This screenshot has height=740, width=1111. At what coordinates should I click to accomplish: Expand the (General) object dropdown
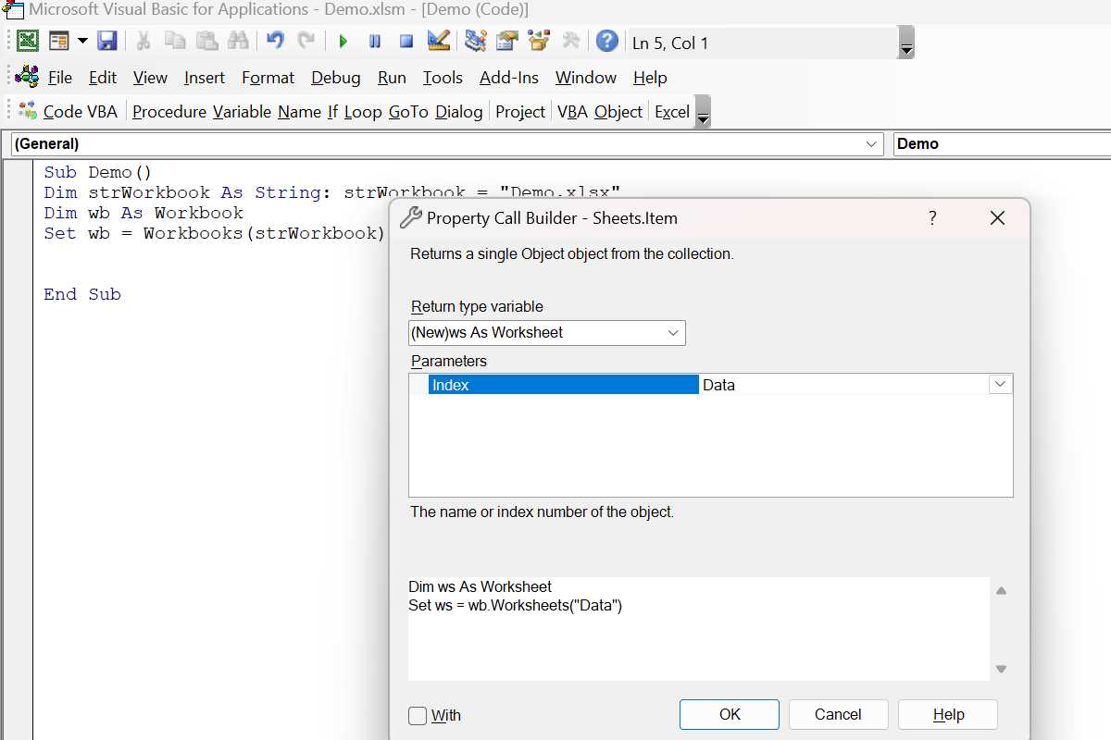click(871, 144)
